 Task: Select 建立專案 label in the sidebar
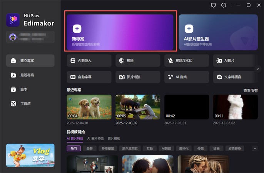pyautogui.click(x=27, y=60)
